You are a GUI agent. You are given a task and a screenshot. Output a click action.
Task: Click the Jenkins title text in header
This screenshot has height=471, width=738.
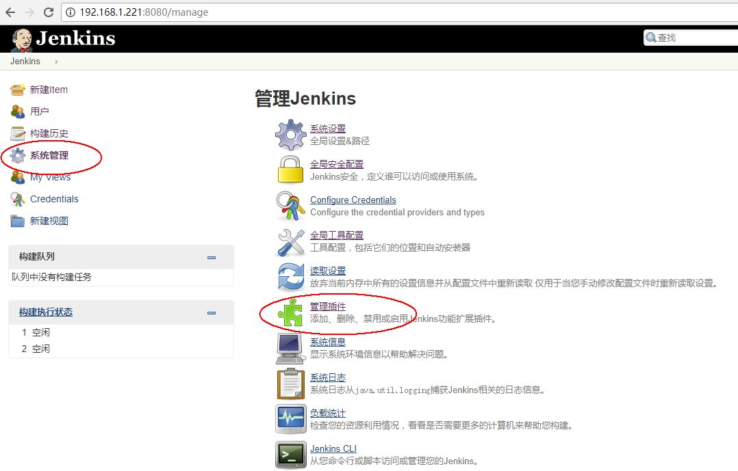pyautogui.click(x=76, y=38)
